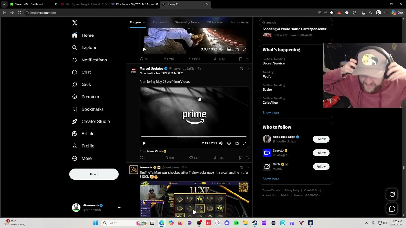Viewport: 406px width, 228px height.
Task: Open the Explore section
Action: (84, 47)
